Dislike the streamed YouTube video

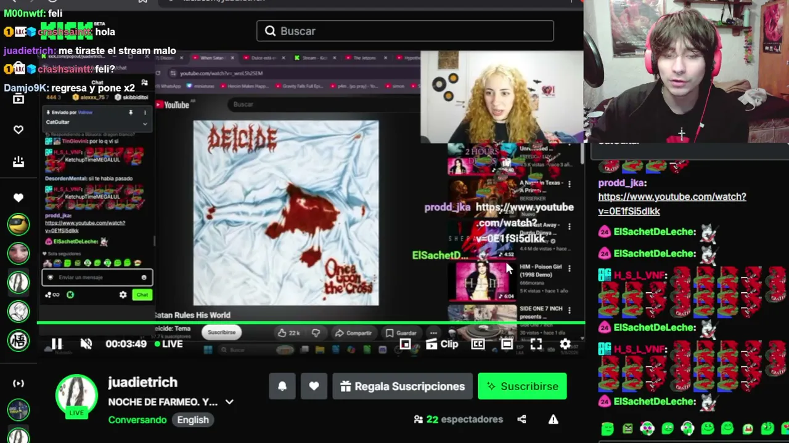click(316, 333)
